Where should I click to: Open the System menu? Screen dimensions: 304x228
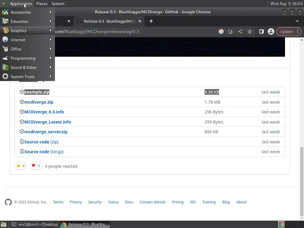pyautogui.click(x=58, y=4)
